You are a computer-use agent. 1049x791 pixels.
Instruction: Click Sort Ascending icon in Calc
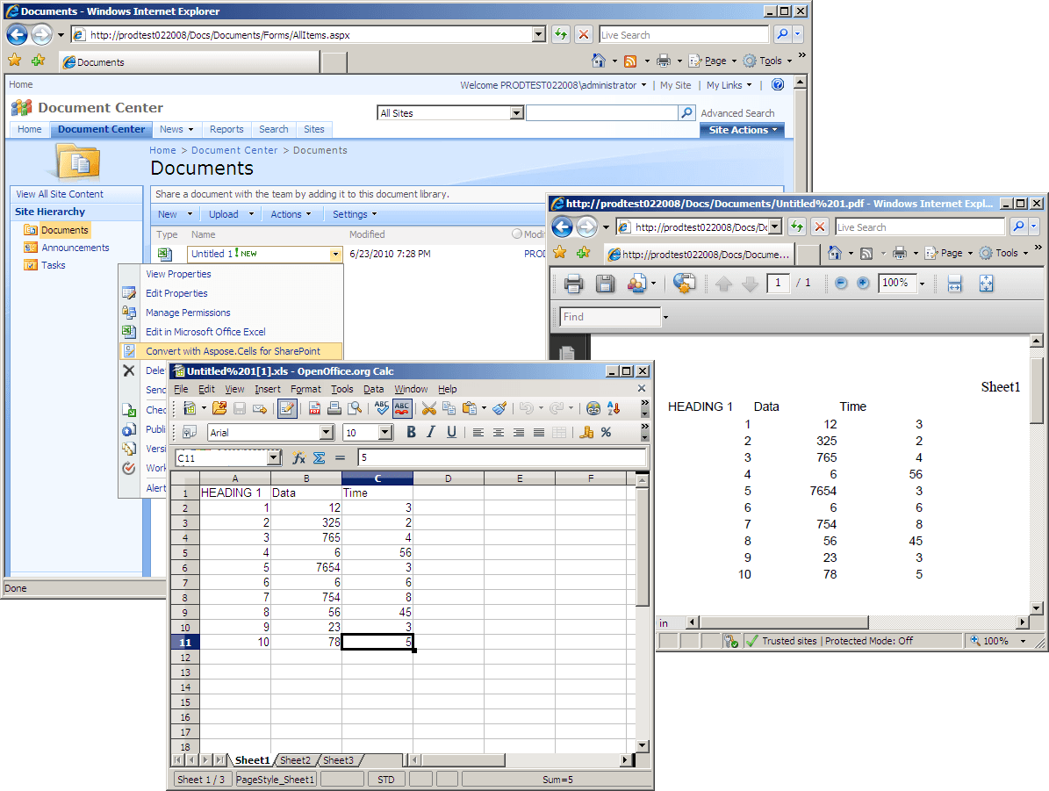(614, 408)
